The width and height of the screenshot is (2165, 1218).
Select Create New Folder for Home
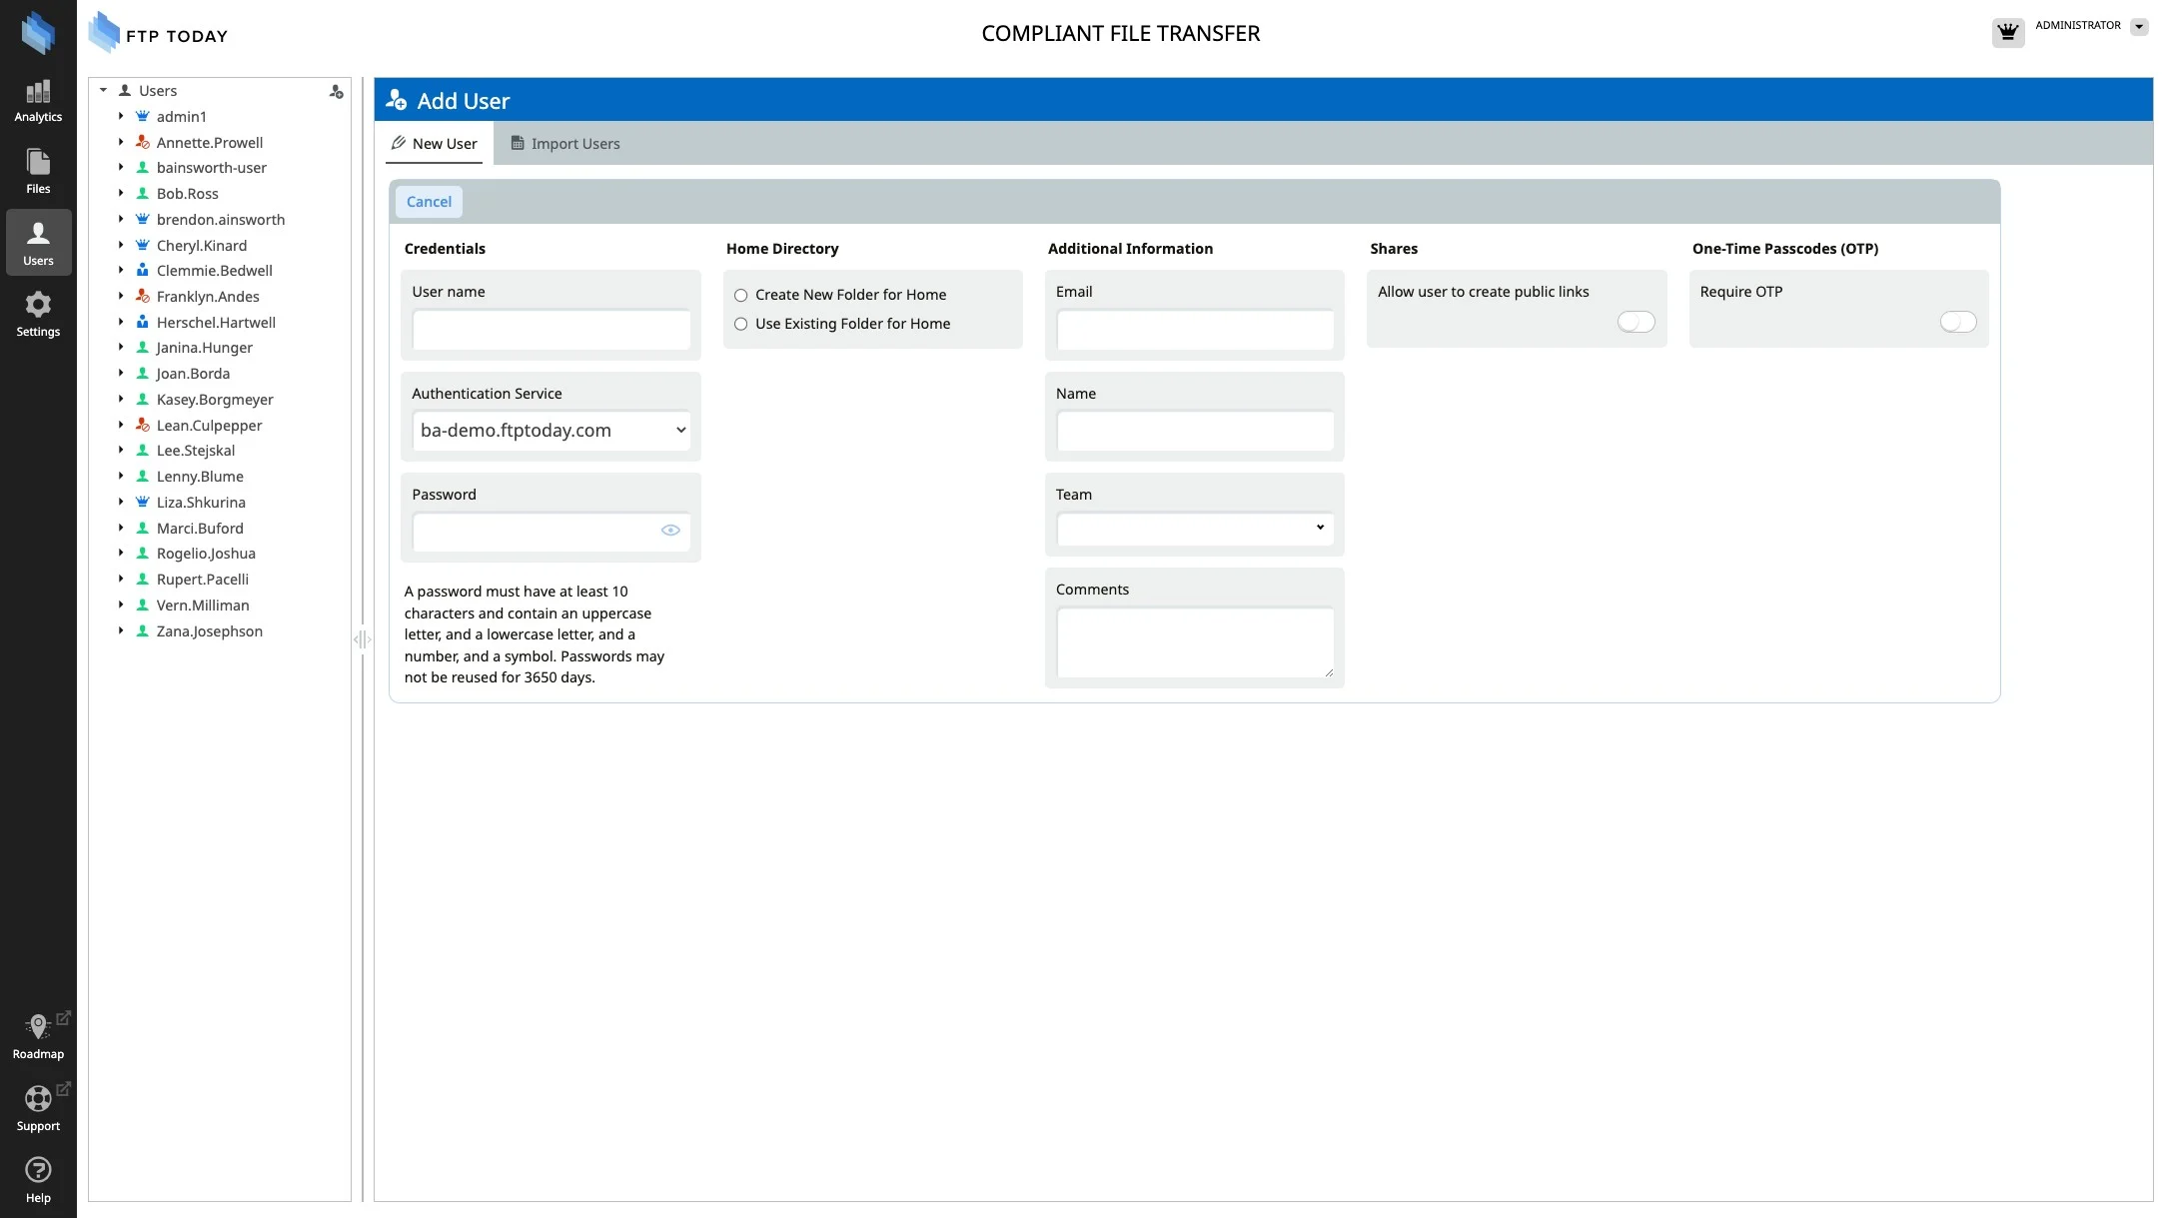point(741,296)
